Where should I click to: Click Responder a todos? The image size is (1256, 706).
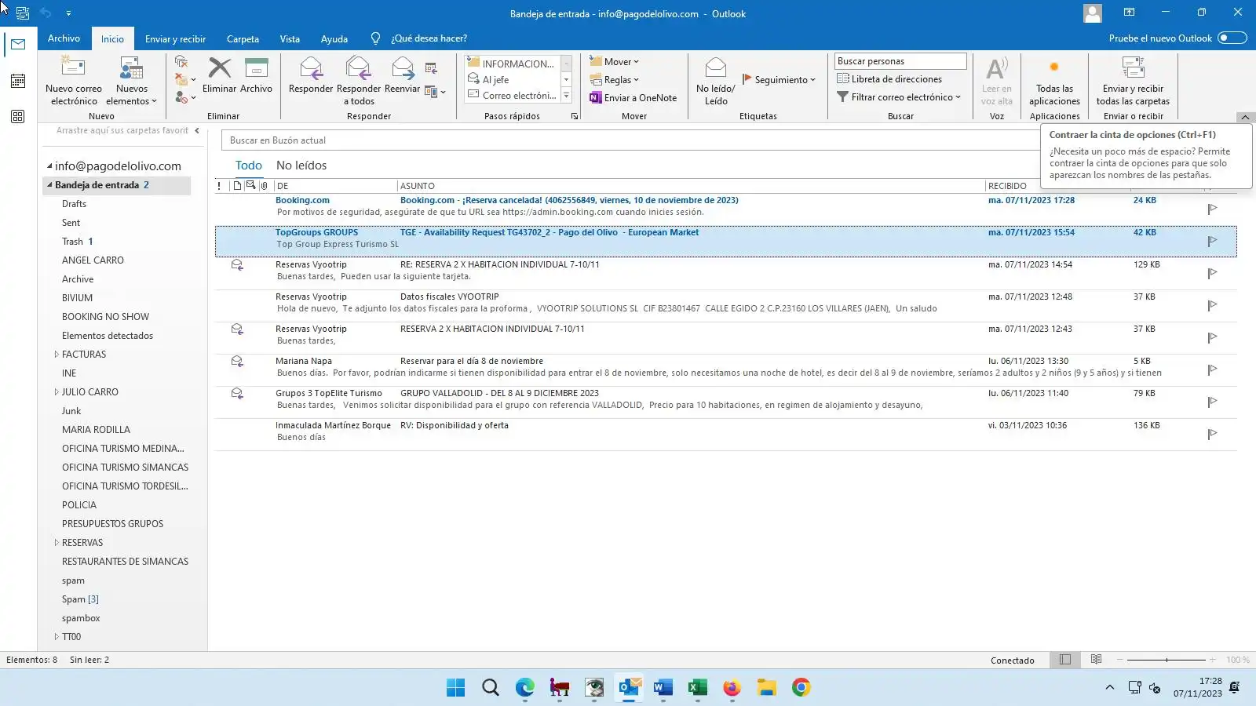point(359,81)
